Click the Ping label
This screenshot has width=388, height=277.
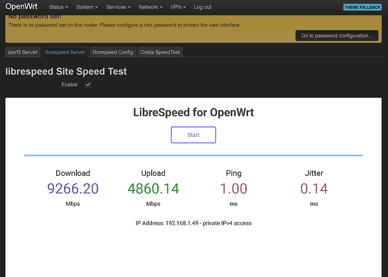point(233,173)
